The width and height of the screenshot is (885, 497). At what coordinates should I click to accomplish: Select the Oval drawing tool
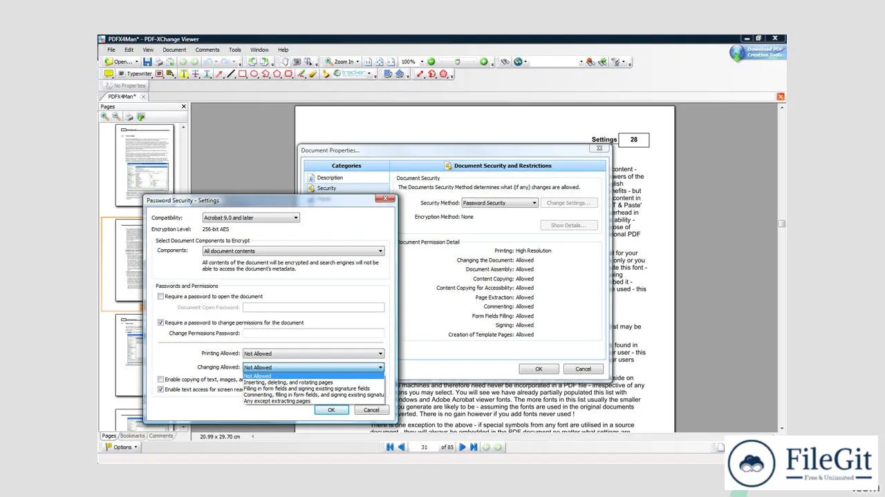coord(254,74)
